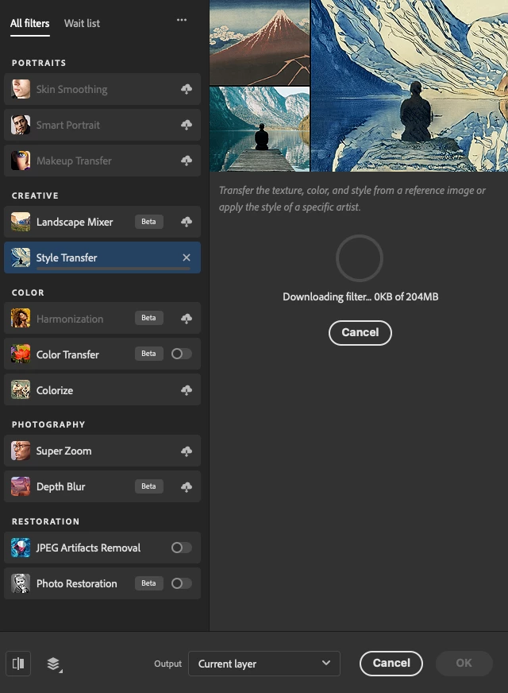508x693 pixels.
Task: Select the Skin Smoothing filter label
Action: (x=71, y=89)
